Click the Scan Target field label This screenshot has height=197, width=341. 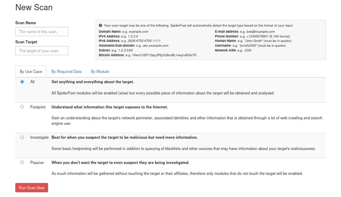tap(26, 42)
